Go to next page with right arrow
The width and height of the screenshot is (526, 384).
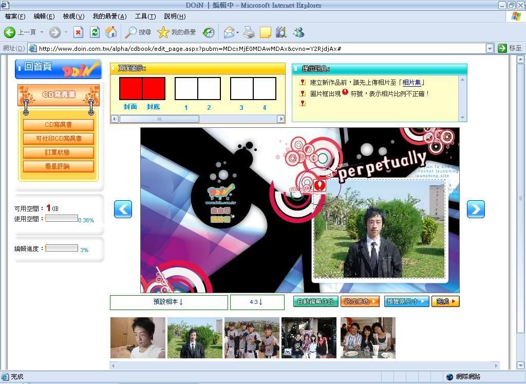click(475, 209)
